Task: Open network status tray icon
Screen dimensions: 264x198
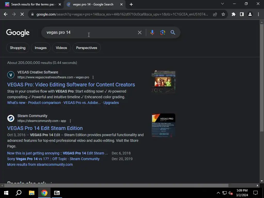Action: pos(225,193)
